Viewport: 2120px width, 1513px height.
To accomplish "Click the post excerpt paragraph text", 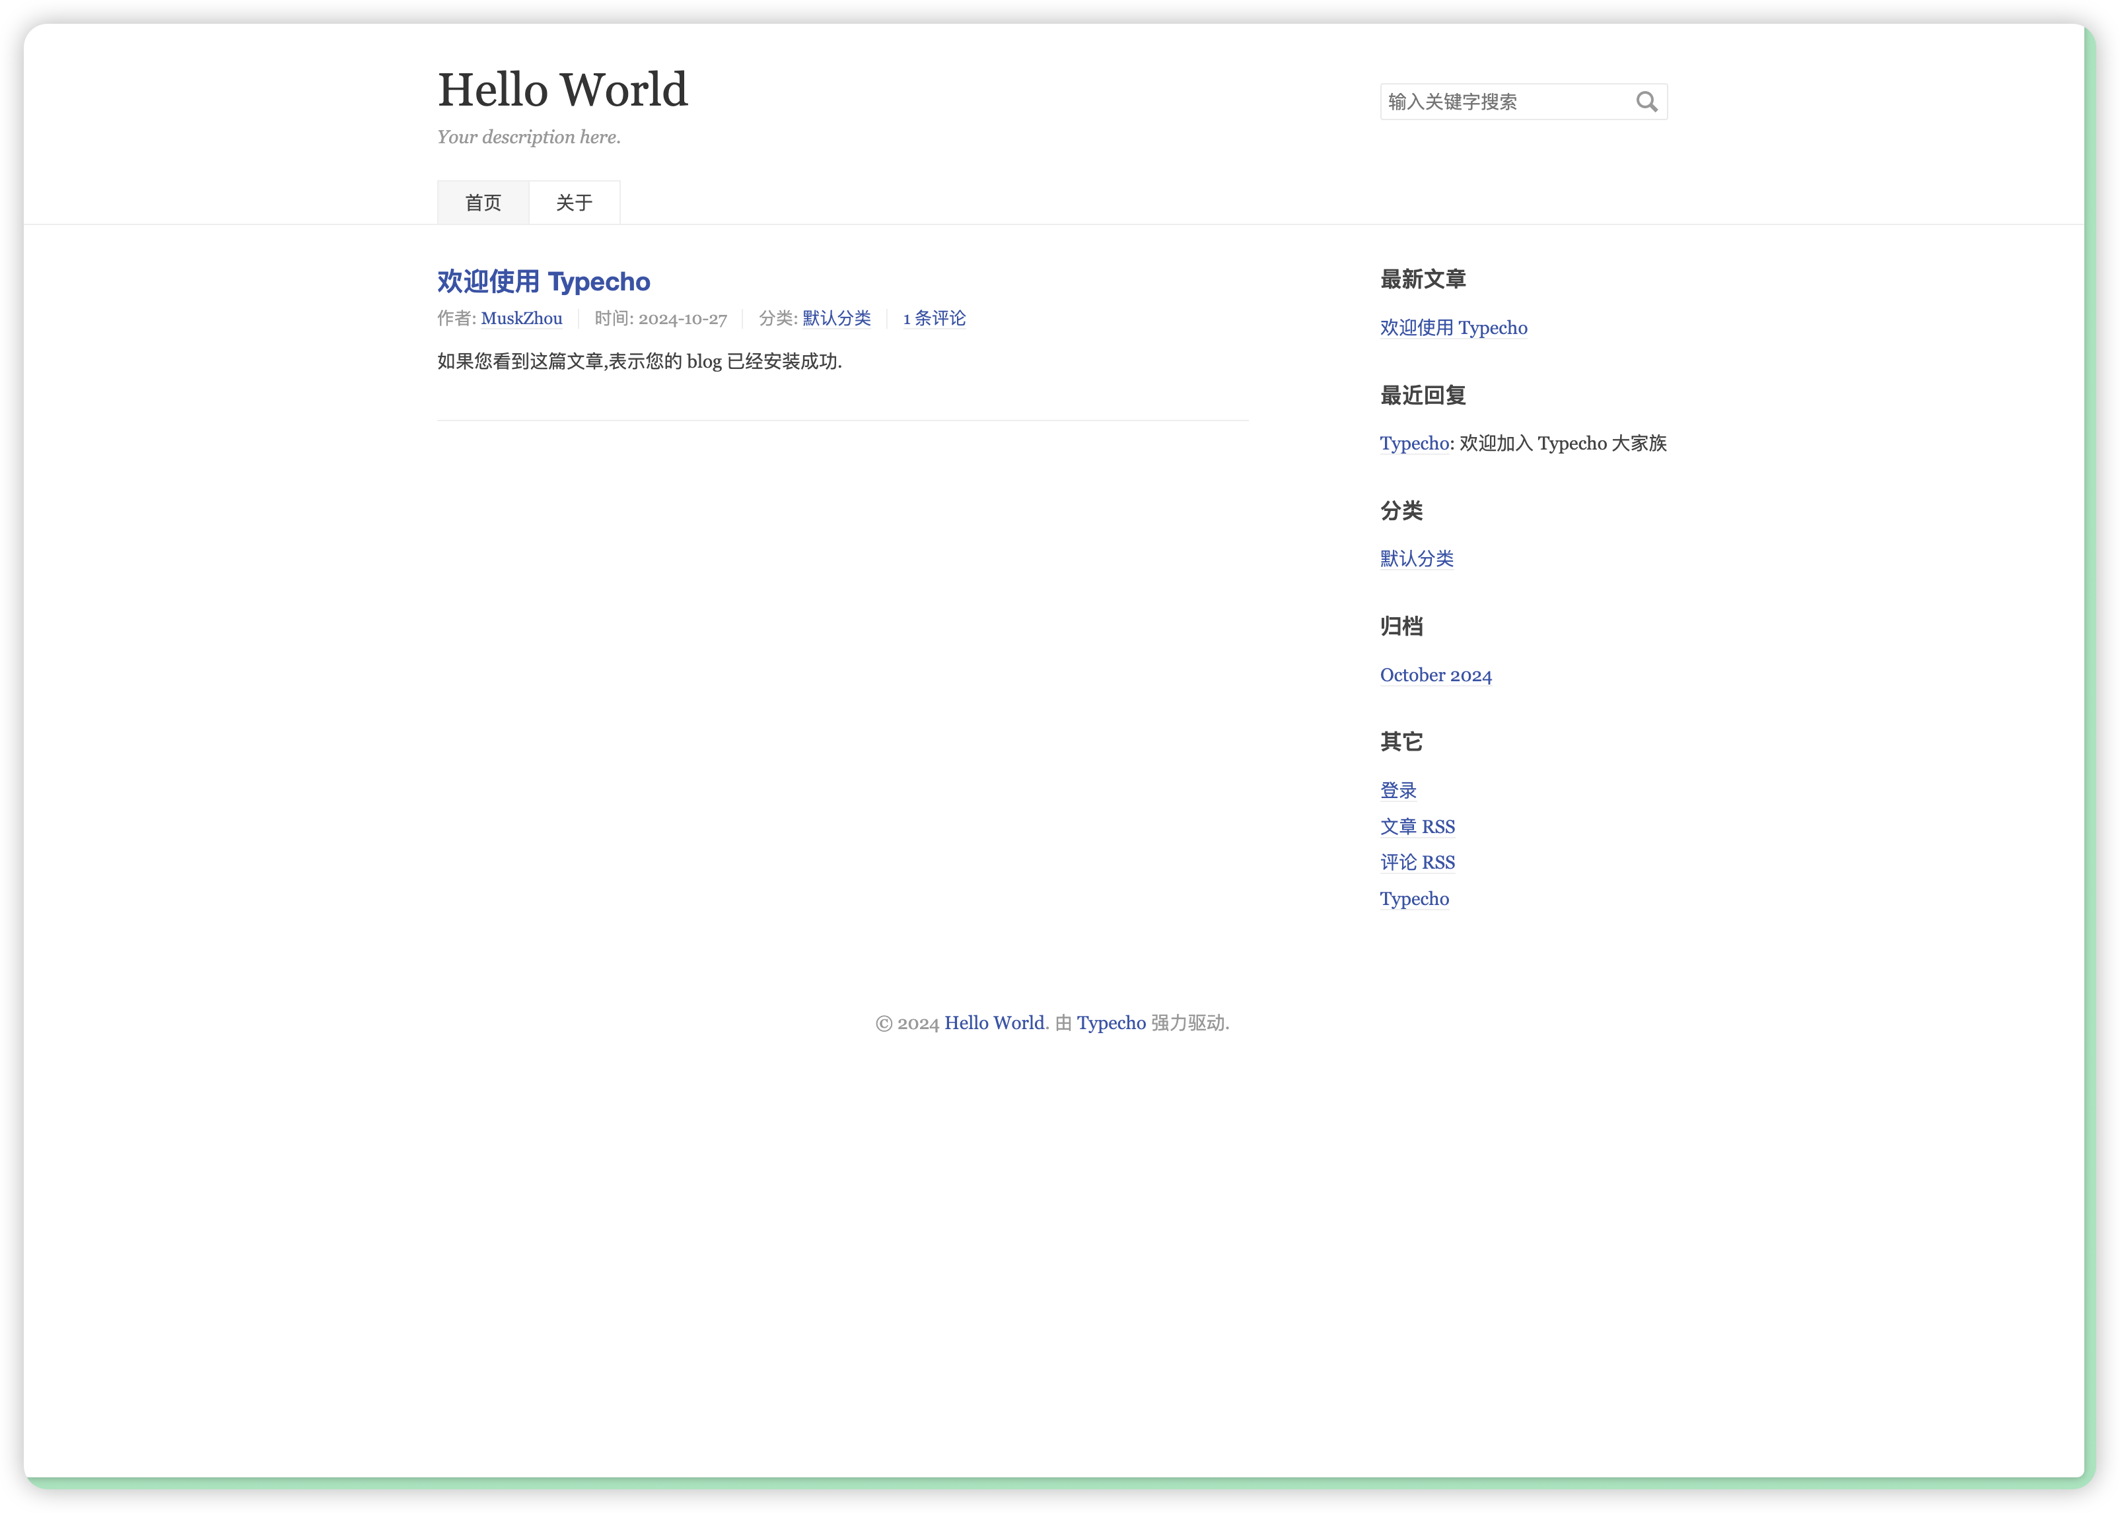I will click(x=639, y=362).
